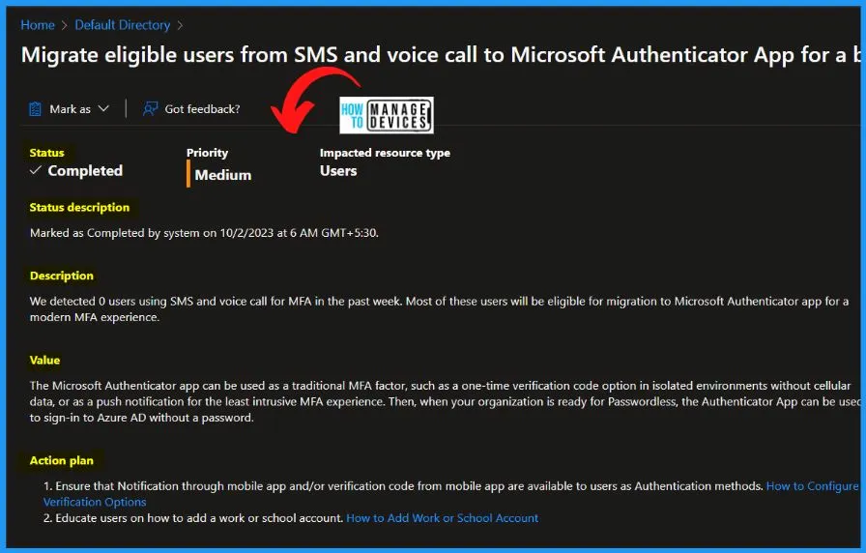
Task: Open the Default Directory breadcrumb
Action: tap(122, 25)
